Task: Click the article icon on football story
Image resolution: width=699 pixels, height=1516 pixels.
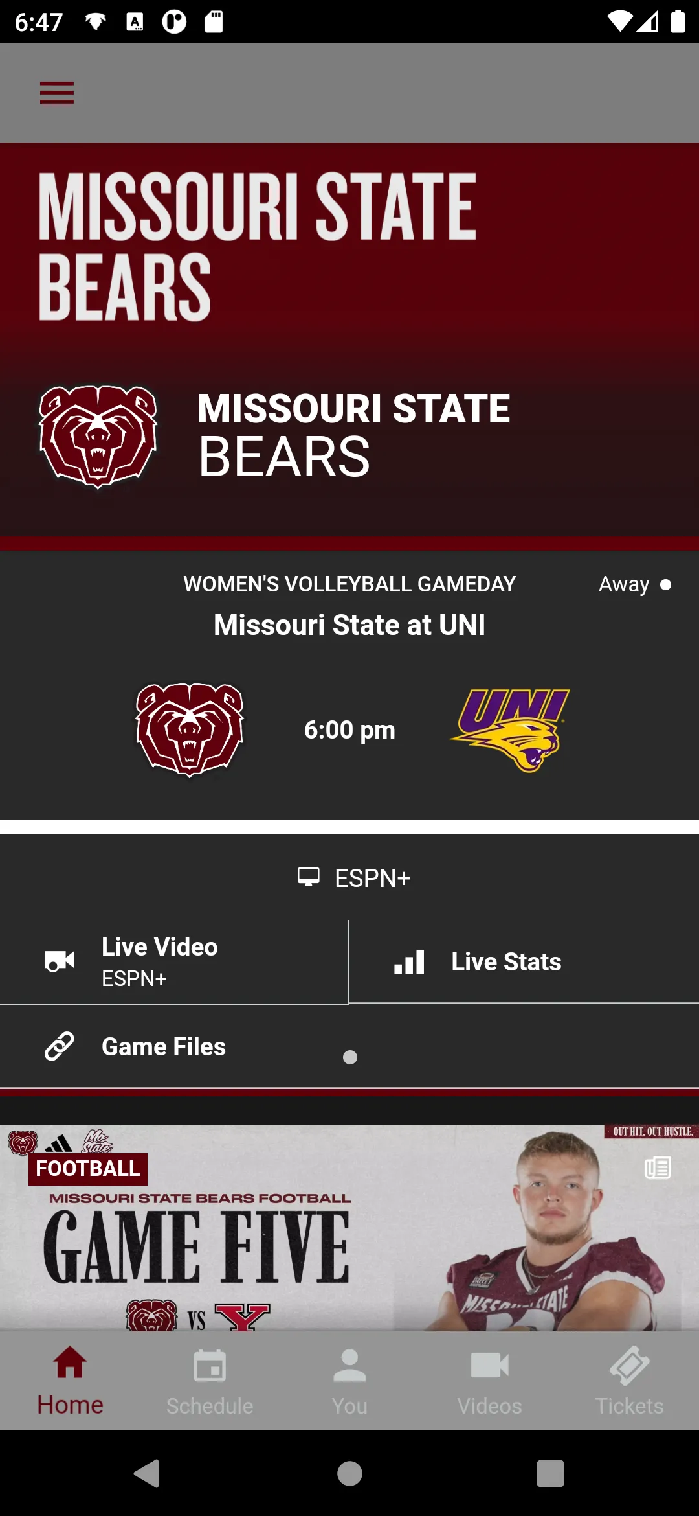Action: click(x=658, y=1167)
